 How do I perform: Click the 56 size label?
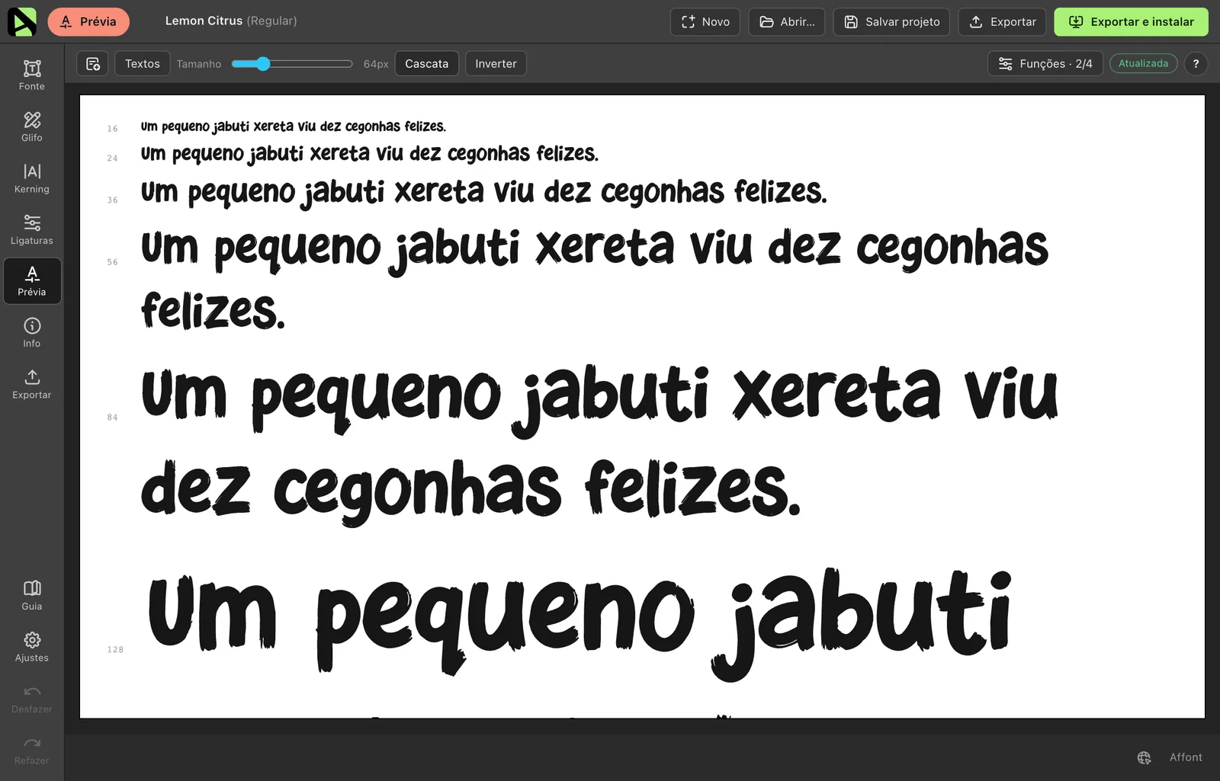[113, 262]
